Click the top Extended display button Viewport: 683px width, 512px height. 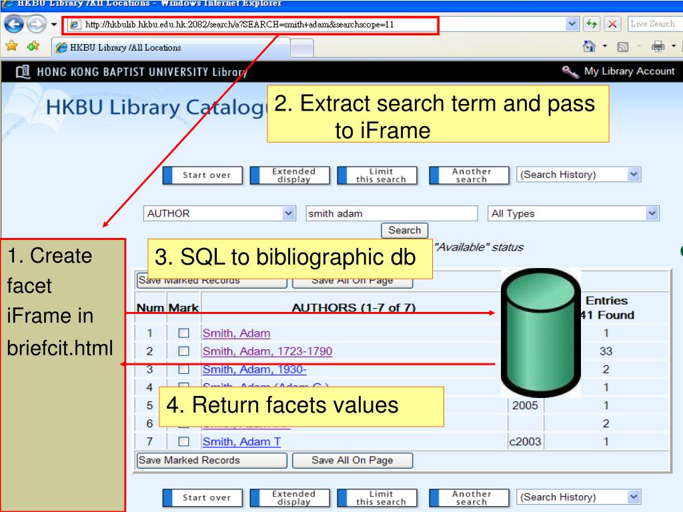tap(289, 175)
